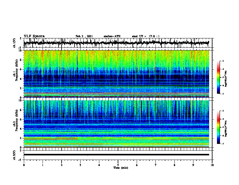Click the ch.1 spectrogram plot area

coord(116,74)
